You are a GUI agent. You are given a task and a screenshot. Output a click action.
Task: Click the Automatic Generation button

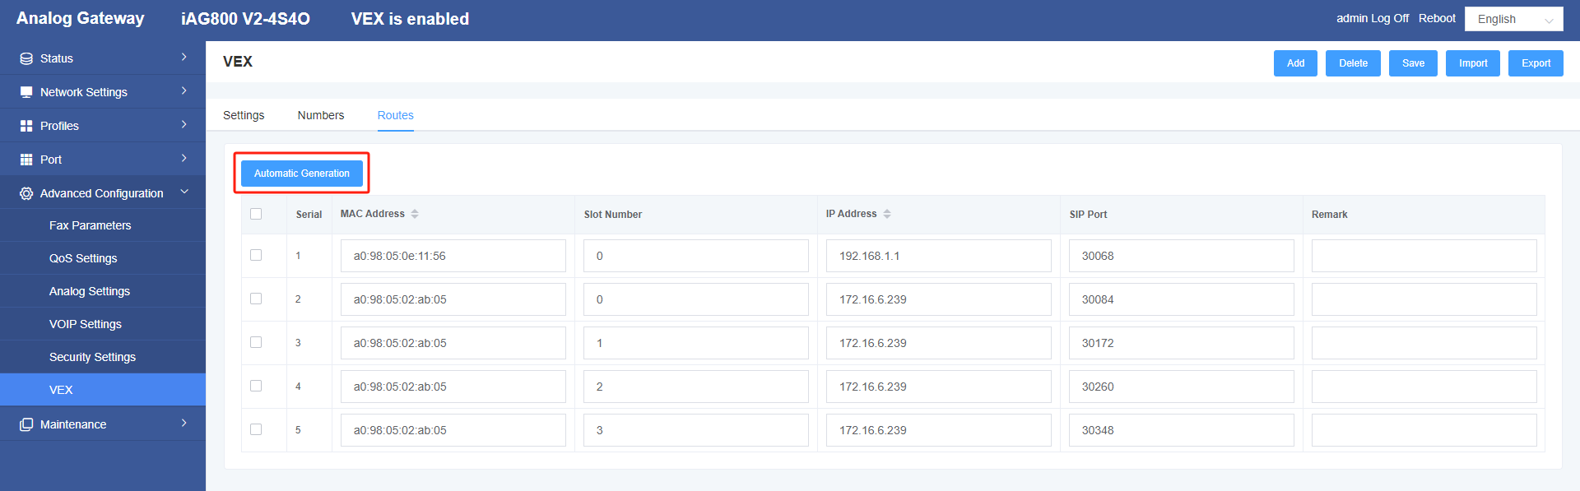click(x=302, y=174)
